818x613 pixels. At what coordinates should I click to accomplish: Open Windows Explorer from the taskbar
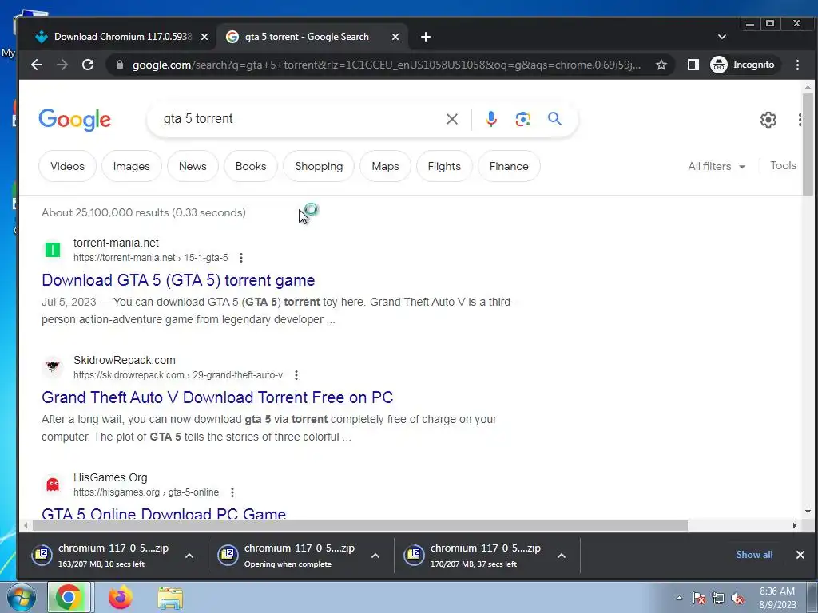coord(170,599)
